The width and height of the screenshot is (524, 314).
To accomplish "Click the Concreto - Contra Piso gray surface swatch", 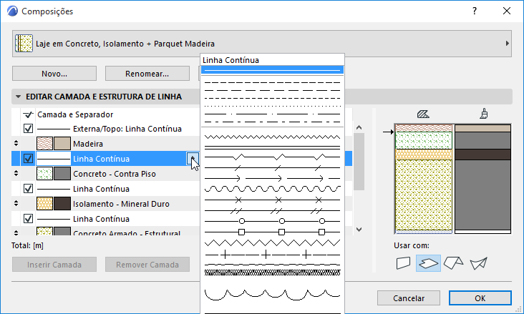I will tap(62, 174).
